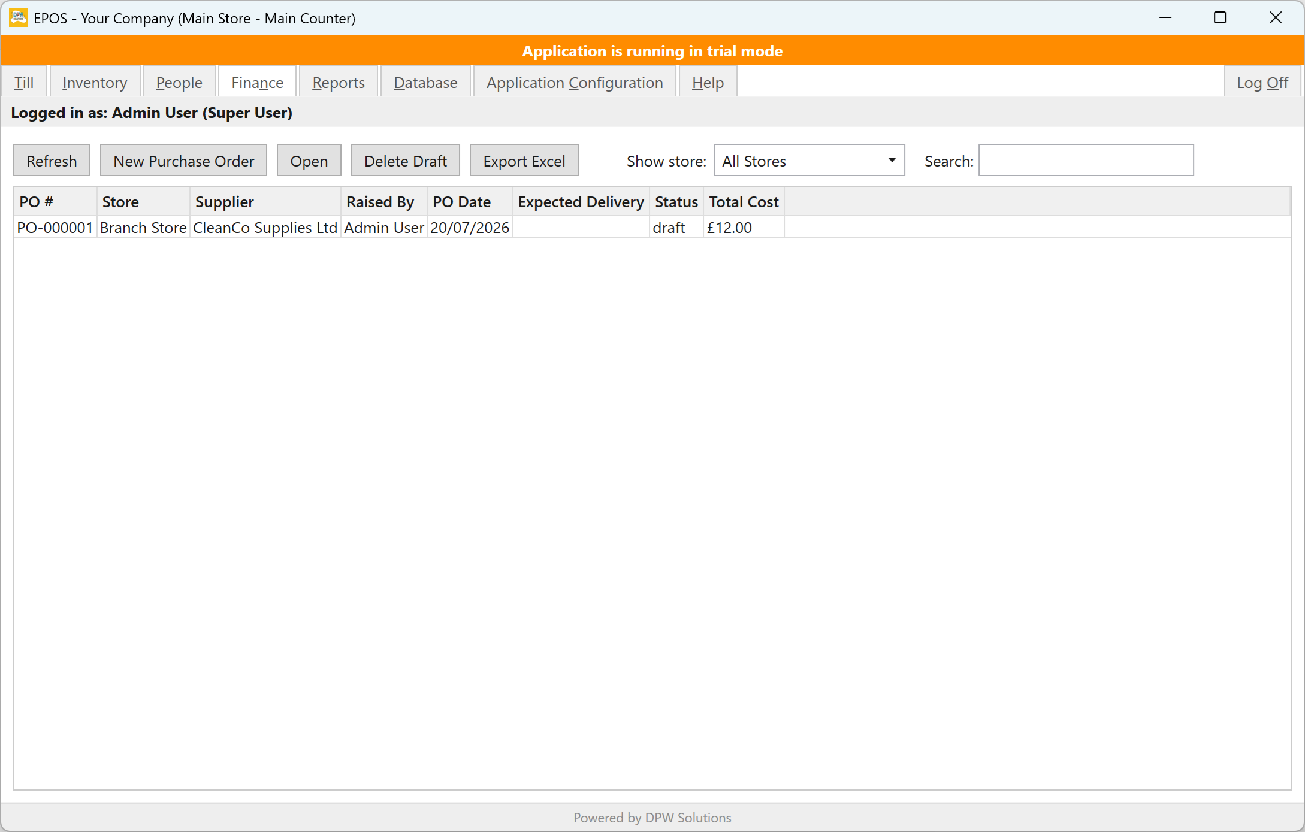Open Application Configuration tab
Image resolution: width=1305 pixels, height=832 pixels.
pos(575,82)
